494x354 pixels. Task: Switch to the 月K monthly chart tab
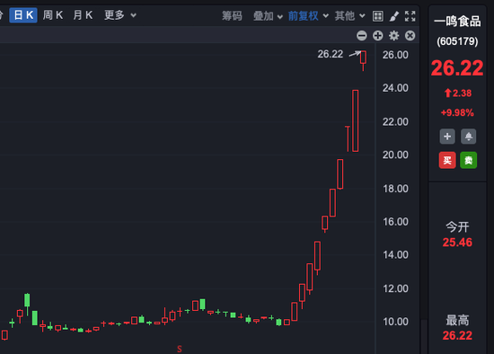[x=83, y=15]
